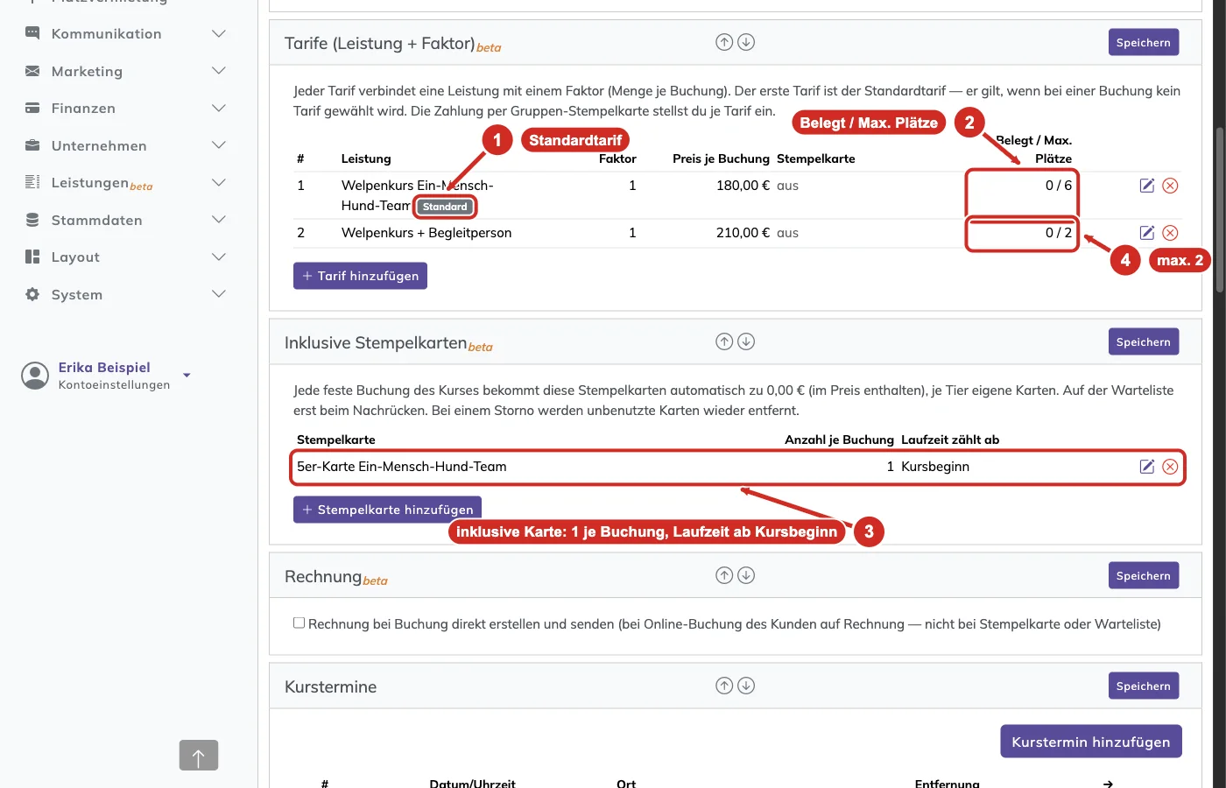Image resolution: width=1226 pixels, height=788 pixels.
Task: Move Inklusive Stempelkarten section up
Action: (724, 341)
